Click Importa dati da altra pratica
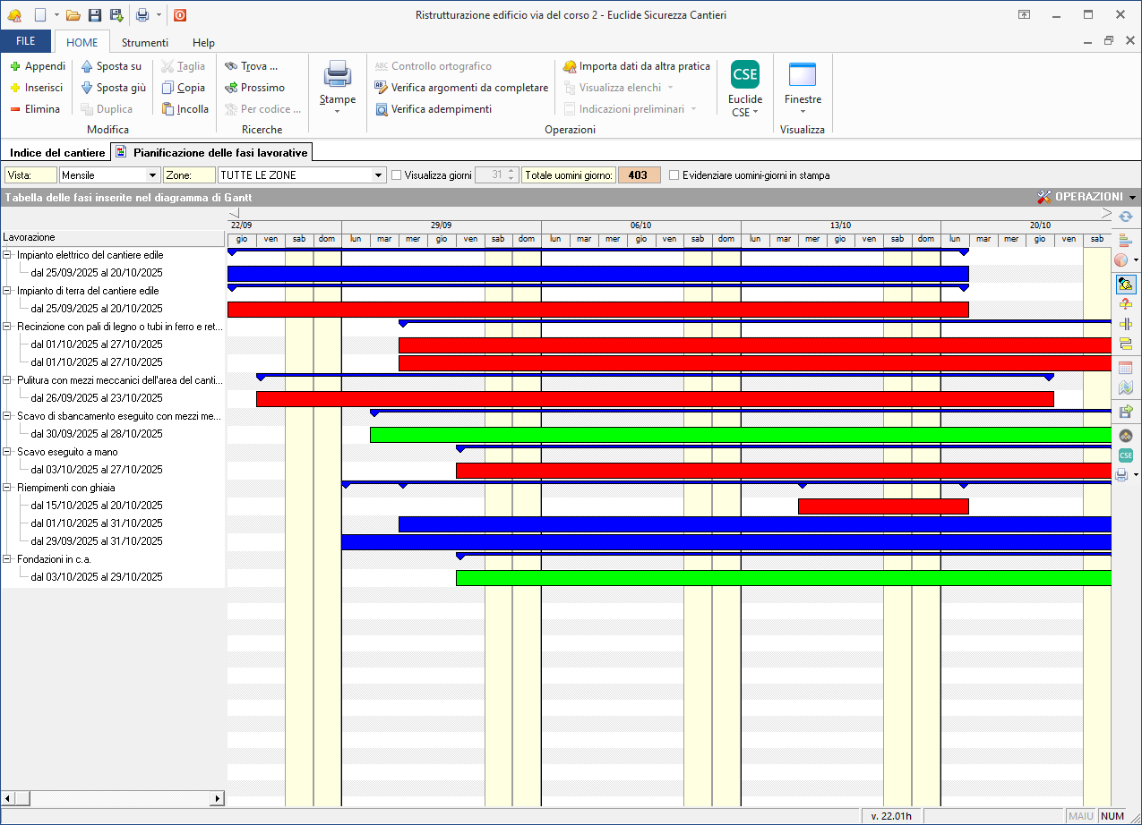 636,66
